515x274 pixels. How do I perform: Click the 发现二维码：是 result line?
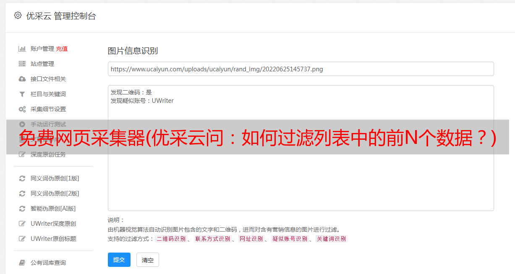[x=131, y=92]
